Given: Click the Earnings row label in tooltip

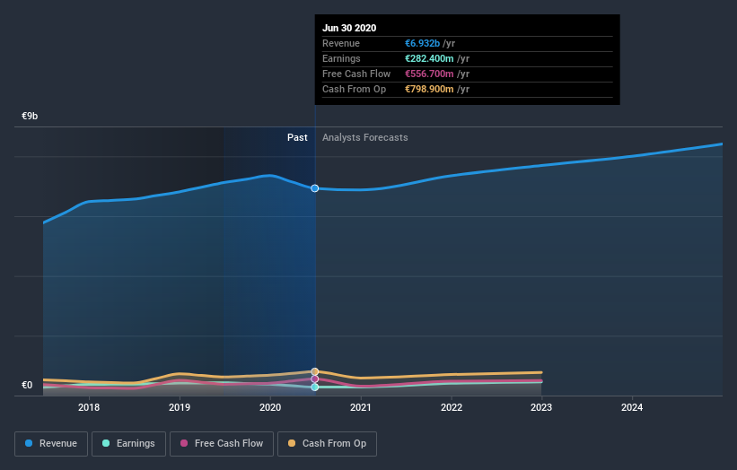Looking at the screenshot, I should [x=341, y=58].
